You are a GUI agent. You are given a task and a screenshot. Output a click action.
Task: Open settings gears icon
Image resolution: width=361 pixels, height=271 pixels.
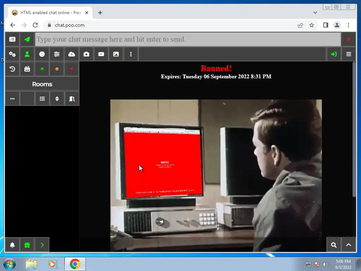pos(12,54)
